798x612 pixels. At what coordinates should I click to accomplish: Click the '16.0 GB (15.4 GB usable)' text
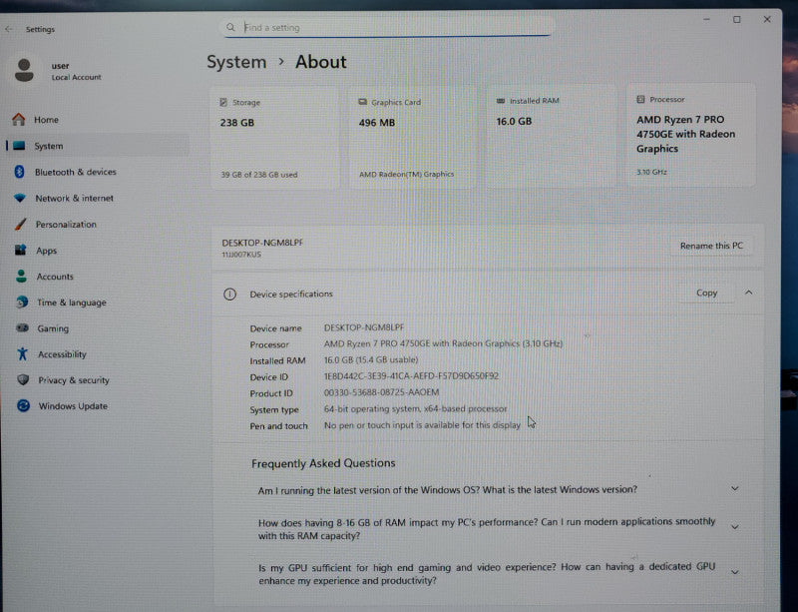371,359
